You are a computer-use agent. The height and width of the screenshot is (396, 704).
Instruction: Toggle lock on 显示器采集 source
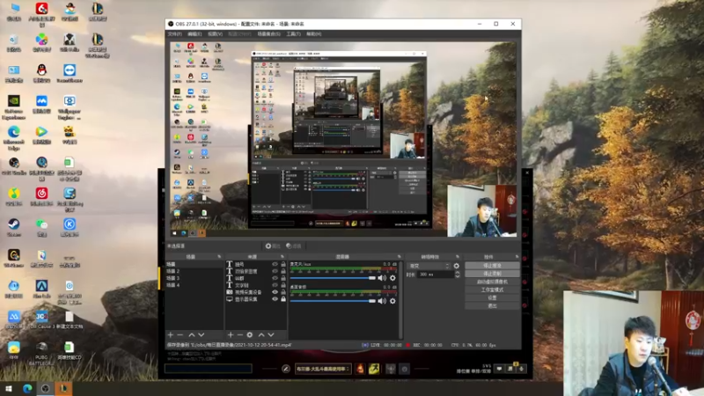coord(283,299)
